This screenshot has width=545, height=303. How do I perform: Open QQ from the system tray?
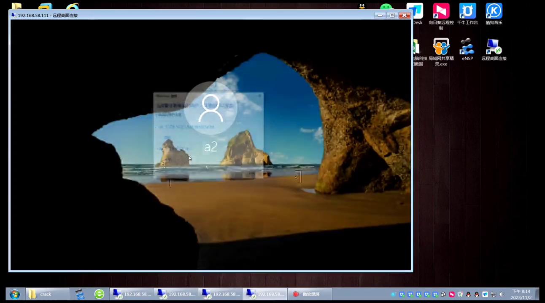coord(469,294)
